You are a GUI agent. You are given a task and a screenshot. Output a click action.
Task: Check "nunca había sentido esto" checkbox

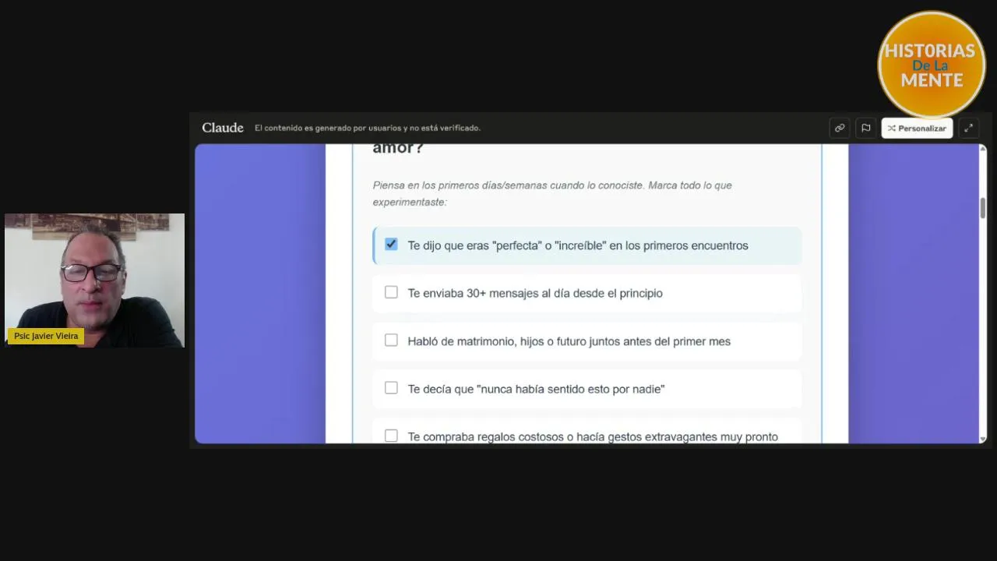coord(391,388)
